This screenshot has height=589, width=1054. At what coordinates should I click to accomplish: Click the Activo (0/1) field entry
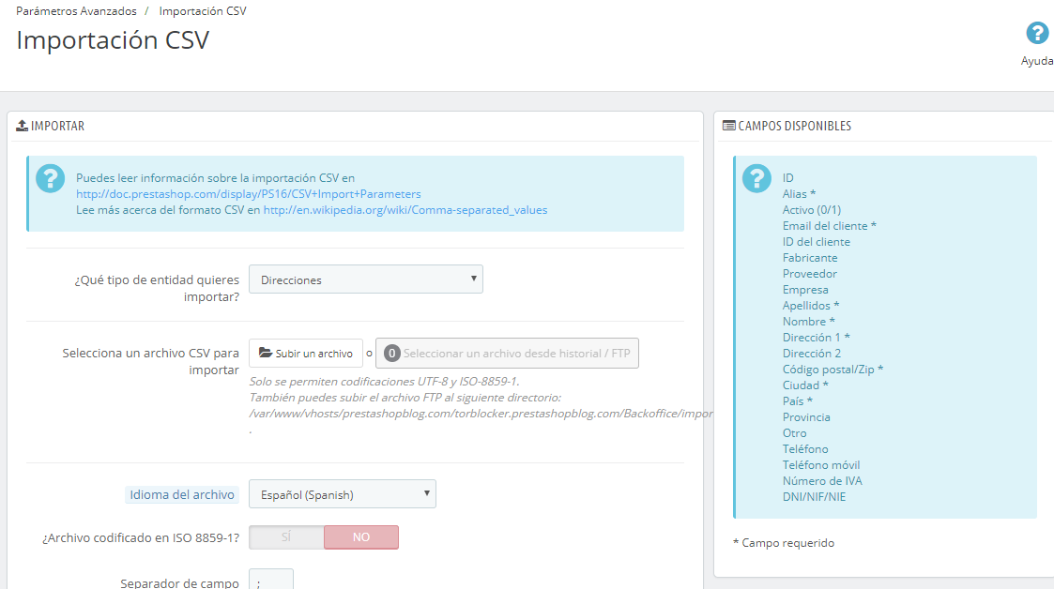pyautogui.click(x=811, y=210)
